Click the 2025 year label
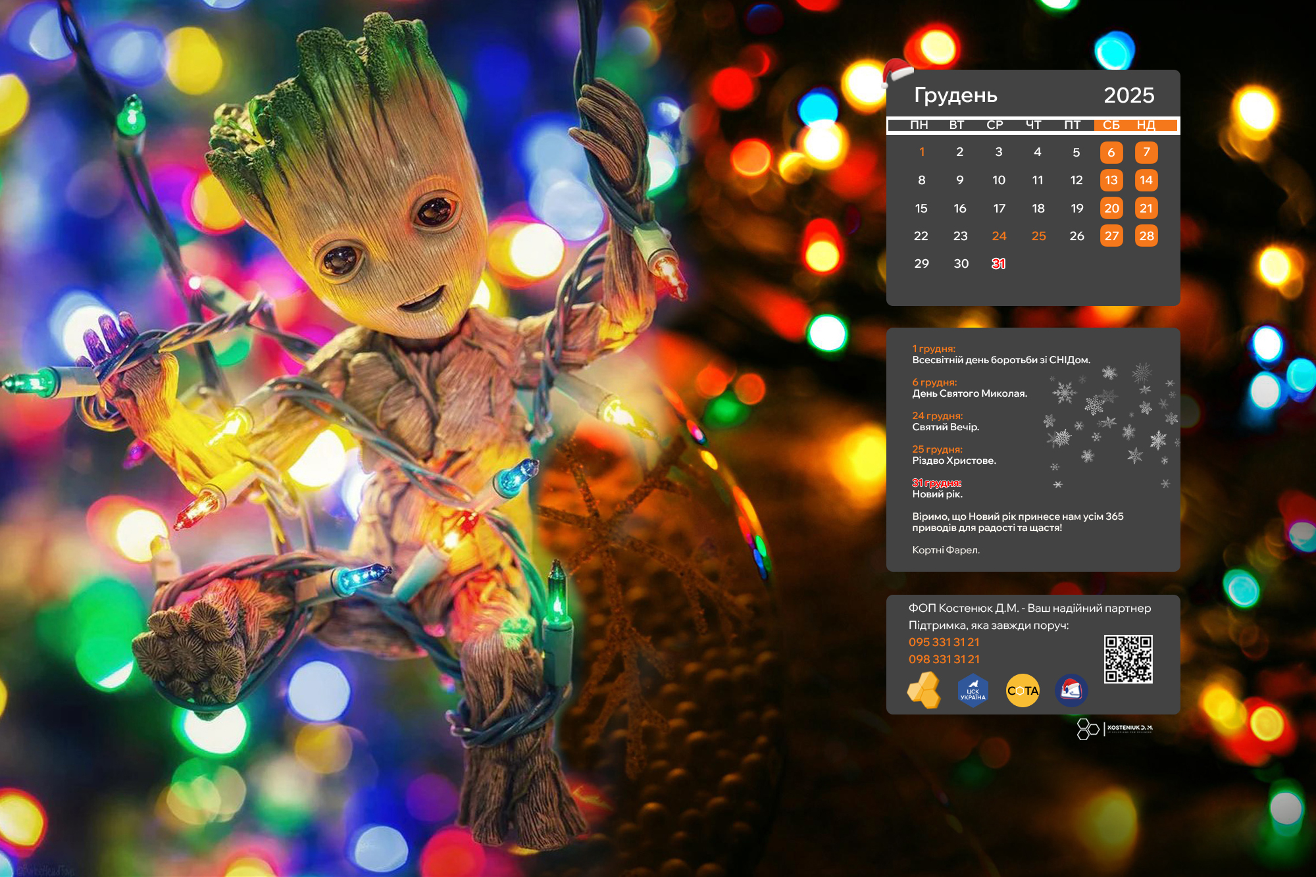The height and width of the screenshot is (877, 1316). [1128, 95]
